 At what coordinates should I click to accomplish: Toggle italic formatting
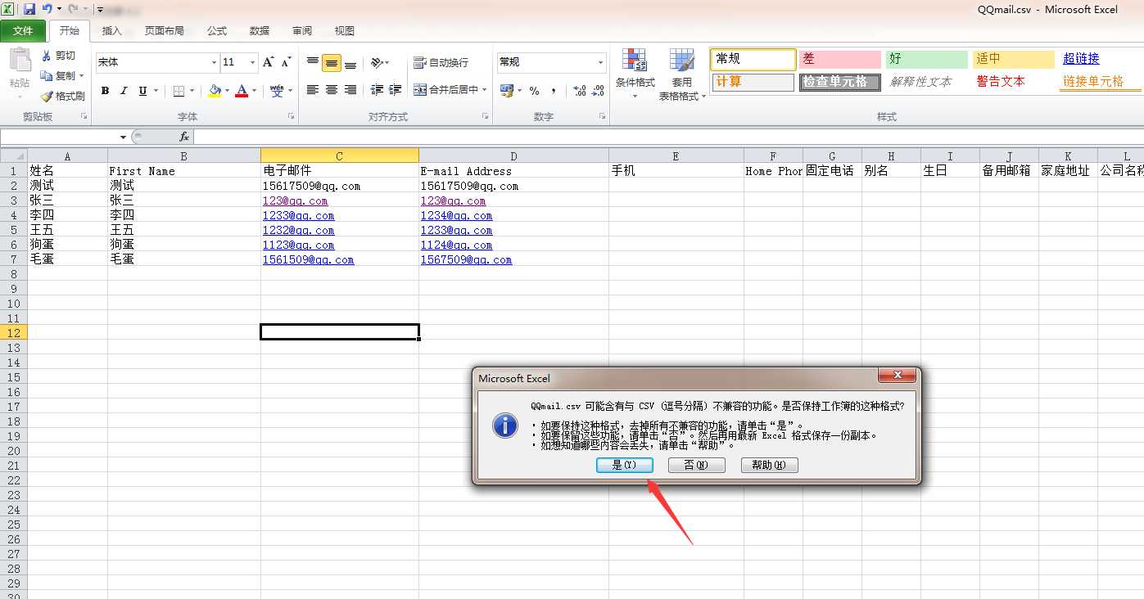click(124, 91)
